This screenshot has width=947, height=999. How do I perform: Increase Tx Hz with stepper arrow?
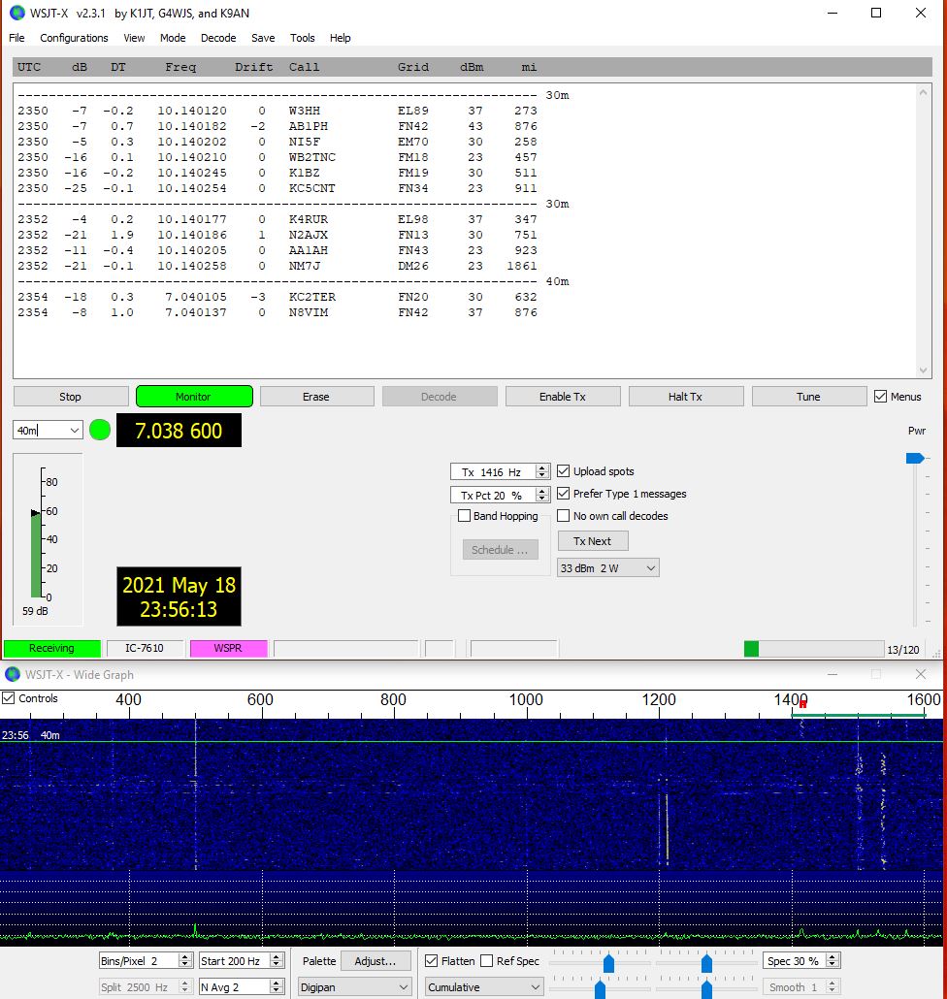(542, 468)
